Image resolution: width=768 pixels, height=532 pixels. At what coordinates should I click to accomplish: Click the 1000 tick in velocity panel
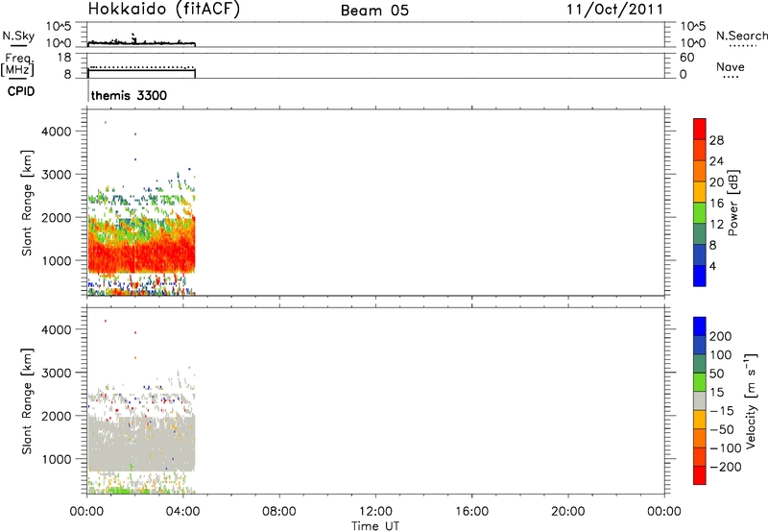(57, 459)
